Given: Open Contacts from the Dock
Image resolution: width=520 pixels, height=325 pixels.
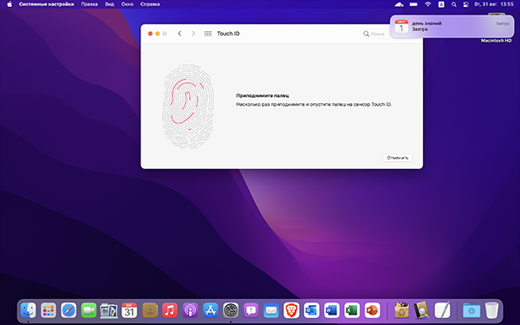Looking at the screenshot, I should click(x=150, y=311).
